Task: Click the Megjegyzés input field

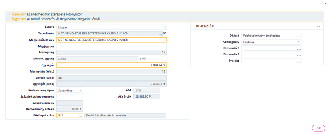Action: click(112, 46)
